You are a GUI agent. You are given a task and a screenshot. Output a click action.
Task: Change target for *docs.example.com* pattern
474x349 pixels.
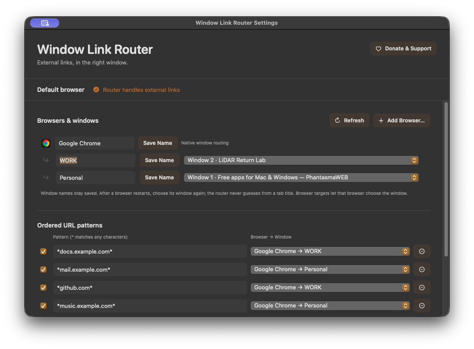click(330, 251)
